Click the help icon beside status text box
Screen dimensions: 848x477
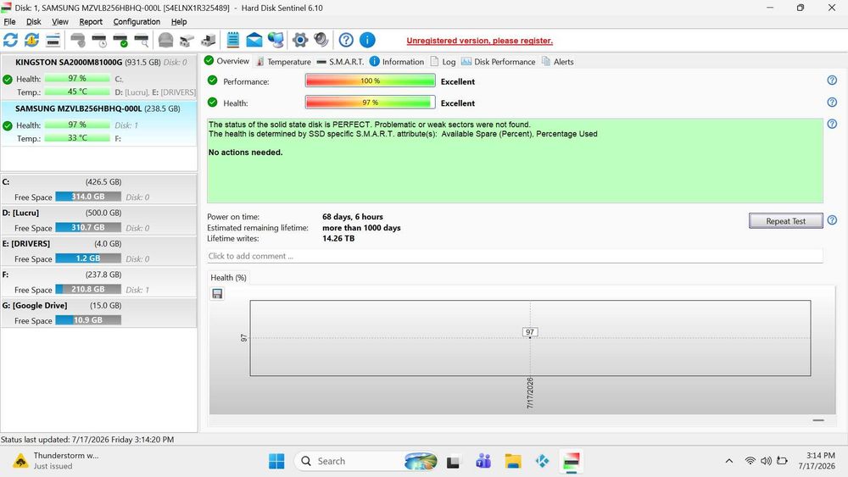point(832,124)
